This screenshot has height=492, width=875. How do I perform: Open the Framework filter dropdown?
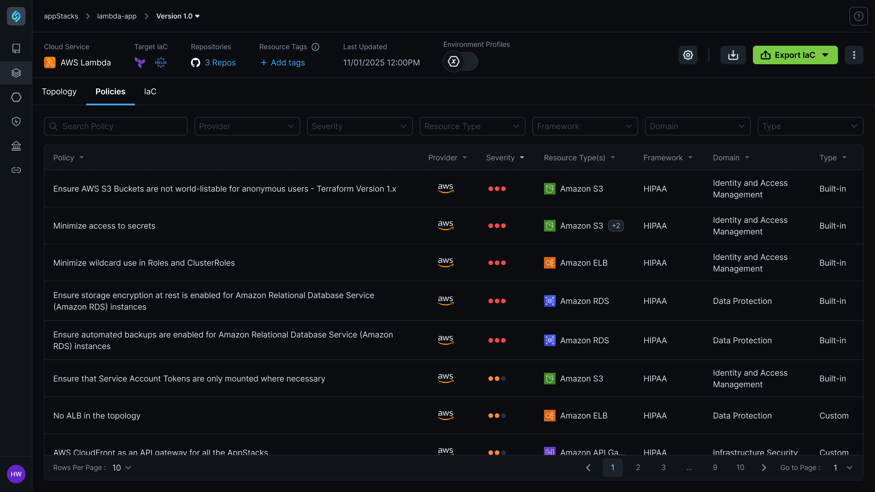(585, 126)
